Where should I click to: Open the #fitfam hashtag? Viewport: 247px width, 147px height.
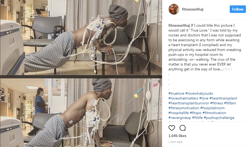point(230,103)
